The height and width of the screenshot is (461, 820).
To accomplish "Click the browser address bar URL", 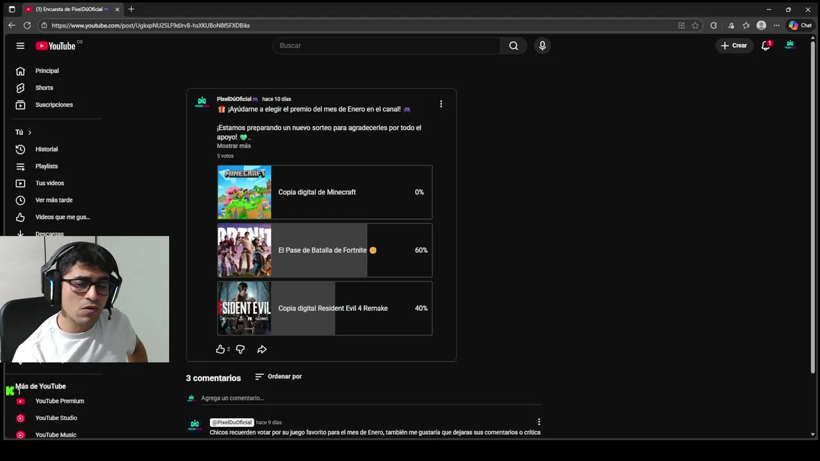I will [151, 26].
